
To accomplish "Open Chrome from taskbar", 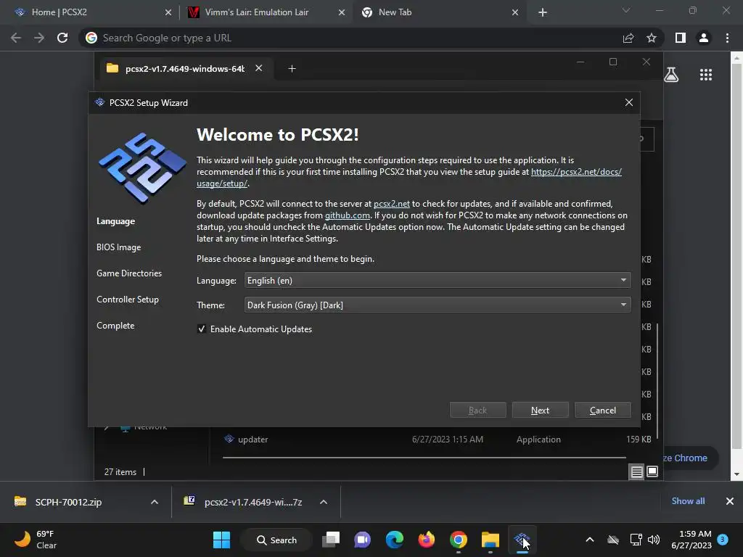I will pos(459,540).
